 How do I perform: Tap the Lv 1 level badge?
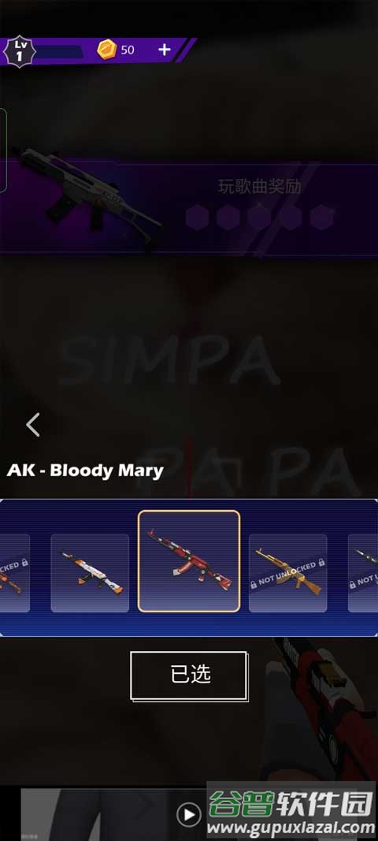20,52
